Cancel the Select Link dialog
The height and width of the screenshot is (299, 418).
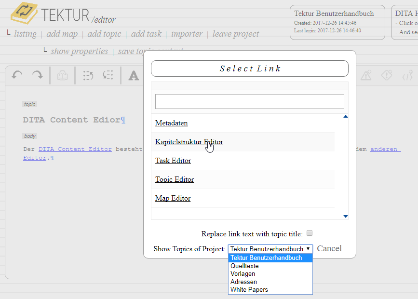coord(329,248)
